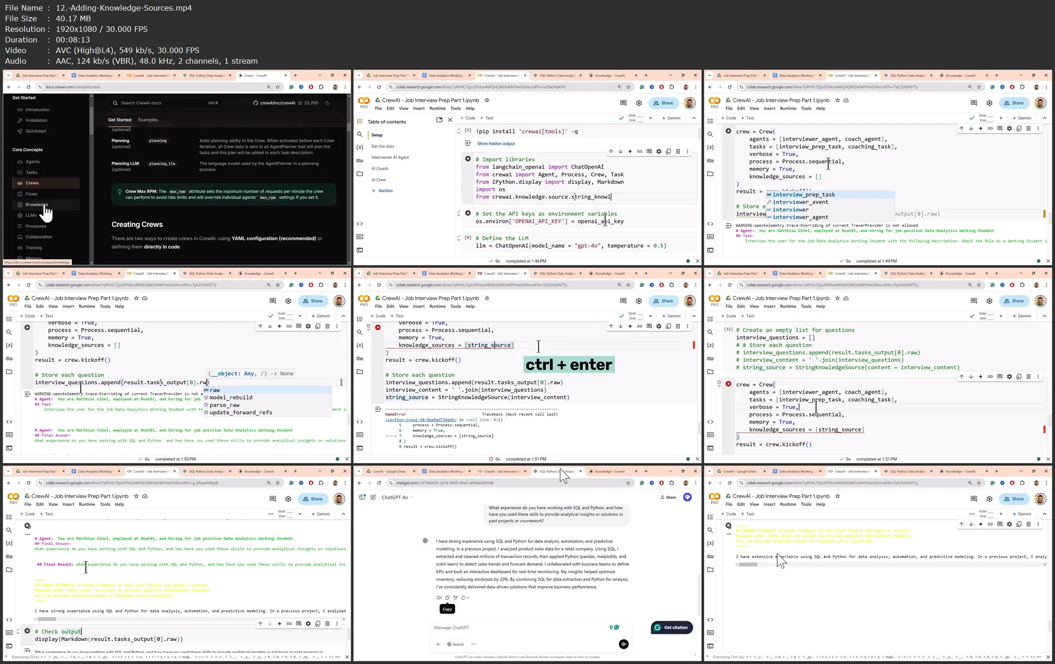Click Share in the ChatGPT window
This screenshot has width=1055, height=664.
[668, 497]
